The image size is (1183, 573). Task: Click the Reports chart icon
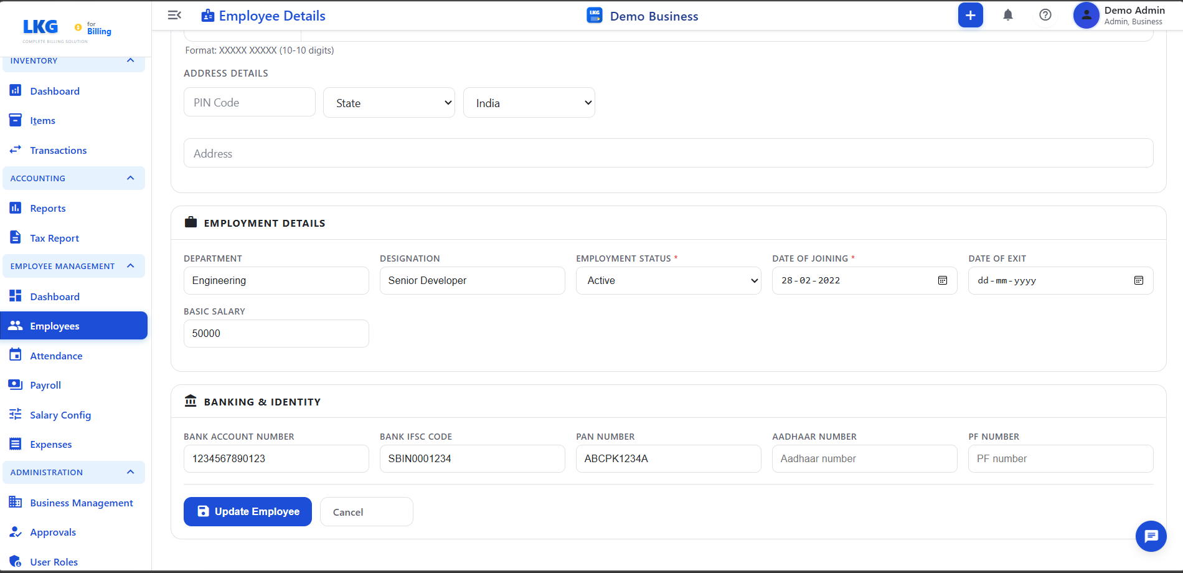16,207
